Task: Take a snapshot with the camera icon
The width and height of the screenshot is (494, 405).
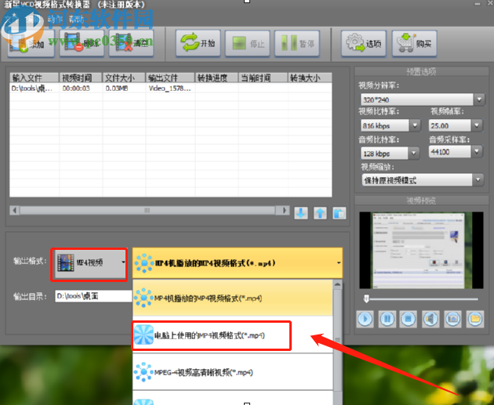Action: (x=452, y=319)
